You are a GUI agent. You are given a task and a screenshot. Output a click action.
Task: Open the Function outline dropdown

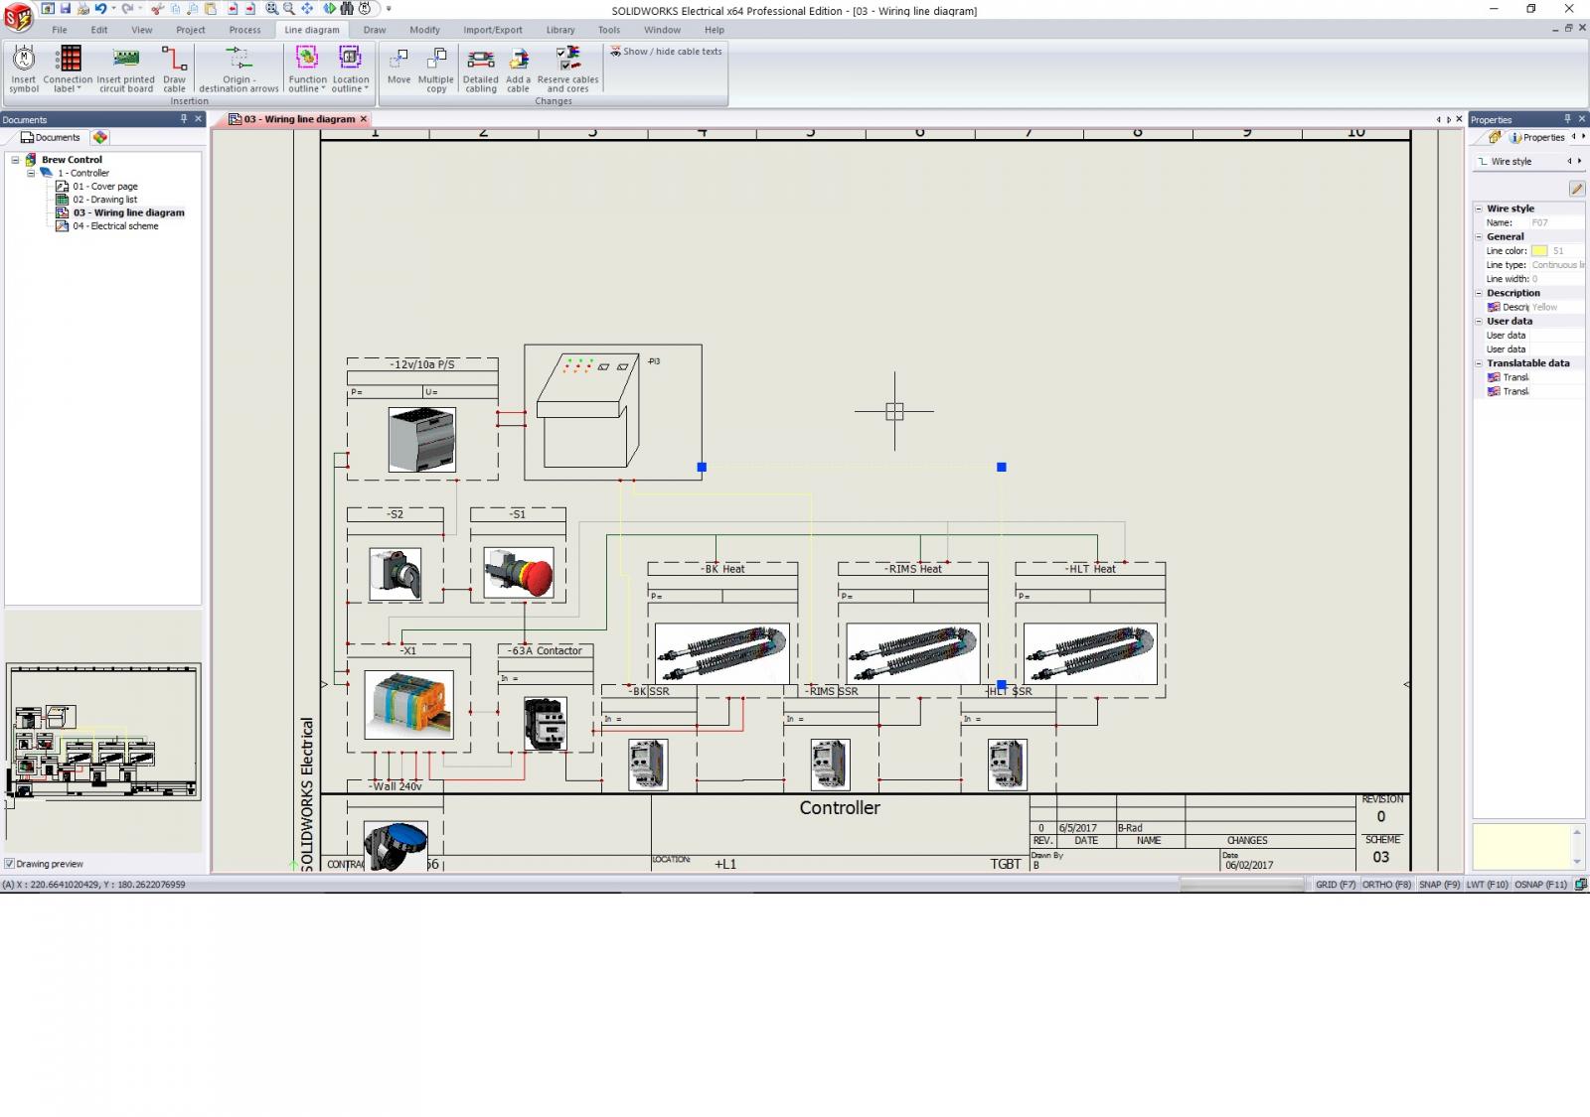click(x=307, y=69)
